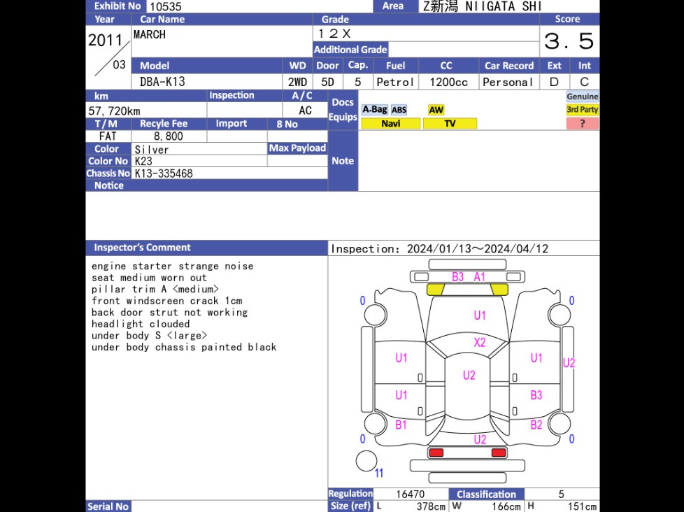
Task: Click the Serial No label
Action: click(108, 506)
